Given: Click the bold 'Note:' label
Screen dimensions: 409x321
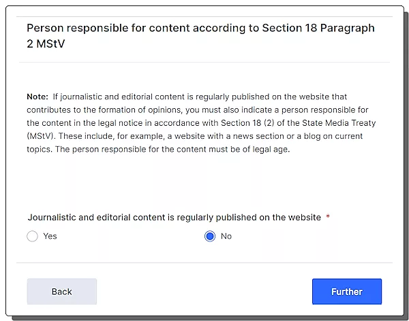Looking at the screenshot, I should point(37,97).
